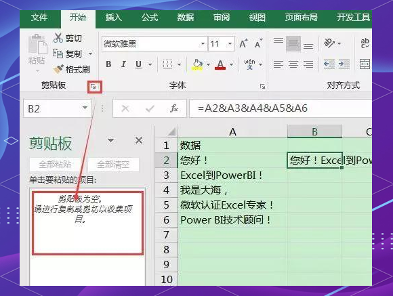Click 全部清空 button in clipboard pane
The width and height of the screenshot is (393, 296).
coord(113,165)
